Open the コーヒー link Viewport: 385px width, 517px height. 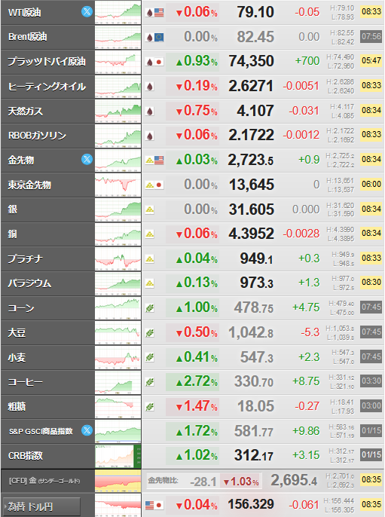pyautogui.click(x=26, y=382)
